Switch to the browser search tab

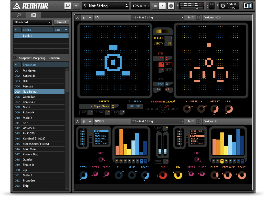19,15
